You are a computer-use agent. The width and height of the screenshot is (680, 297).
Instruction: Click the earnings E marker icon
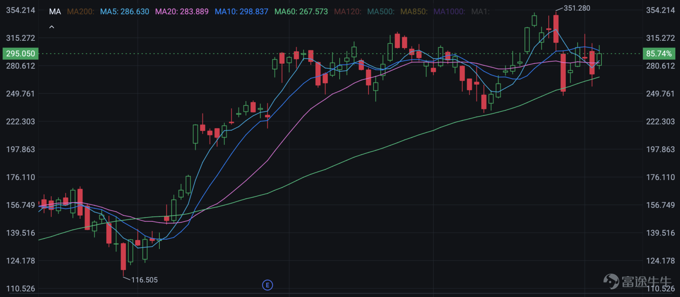tap(267, 285)
